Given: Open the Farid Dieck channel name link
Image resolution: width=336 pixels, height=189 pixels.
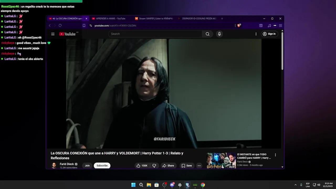Looking at the screenshot, I should [x=67, y=164].
